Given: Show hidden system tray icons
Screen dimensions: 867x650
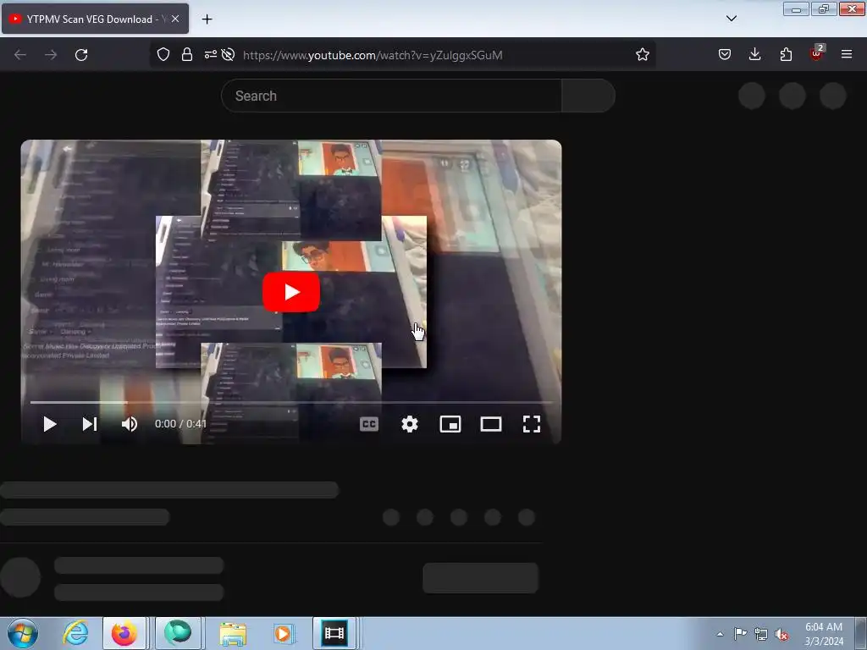Looking at the screenshot, I should (x=720, y=634).
